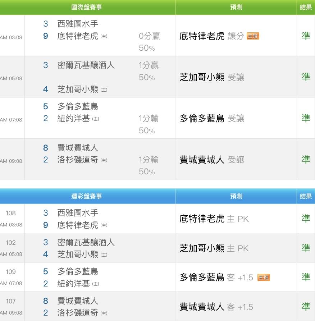Click the blue 結果 column header
The width and height of the screenshot is (315, 321).
coord(306,196)
